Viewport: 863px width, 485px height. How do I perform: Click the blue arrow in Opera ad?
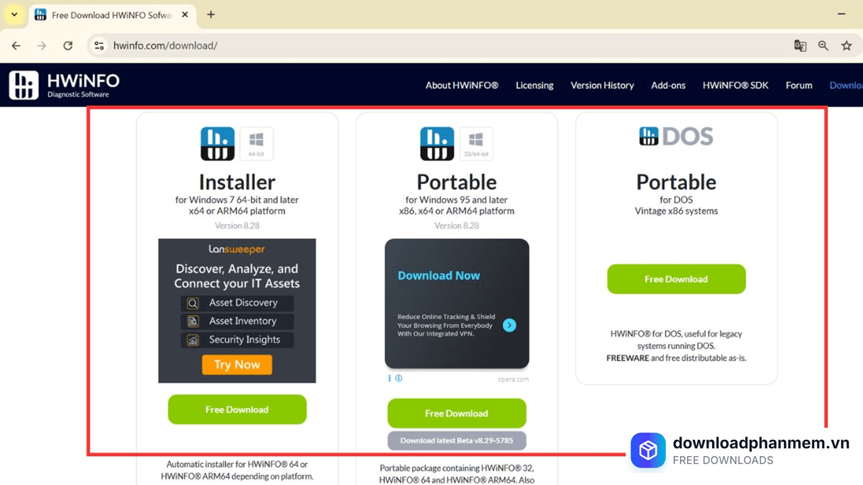[510, 325]
